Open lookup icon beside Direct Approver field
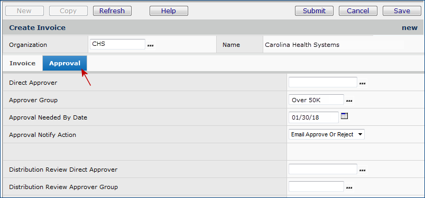 tap(363, 84)
